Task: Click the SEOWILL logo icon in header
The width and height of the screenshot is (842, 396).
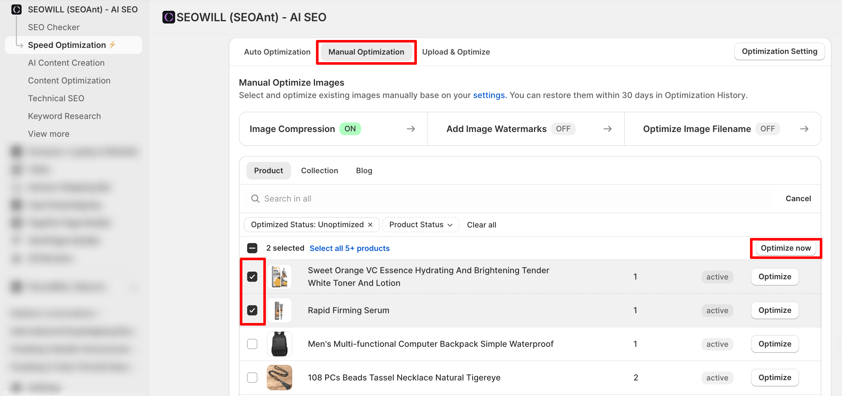Action: point(169,17)
